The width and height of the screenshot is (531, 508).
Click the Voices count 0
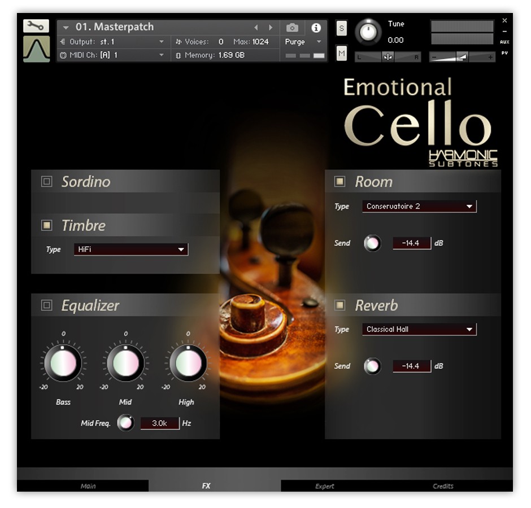221,42
